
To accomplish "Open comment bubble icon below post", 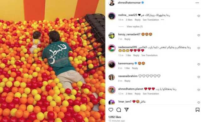I will click(119, 110).
